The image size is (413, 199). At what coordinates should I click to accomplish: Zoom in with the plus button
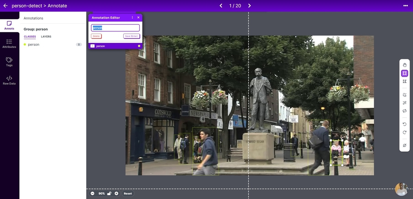pos(116,193)
